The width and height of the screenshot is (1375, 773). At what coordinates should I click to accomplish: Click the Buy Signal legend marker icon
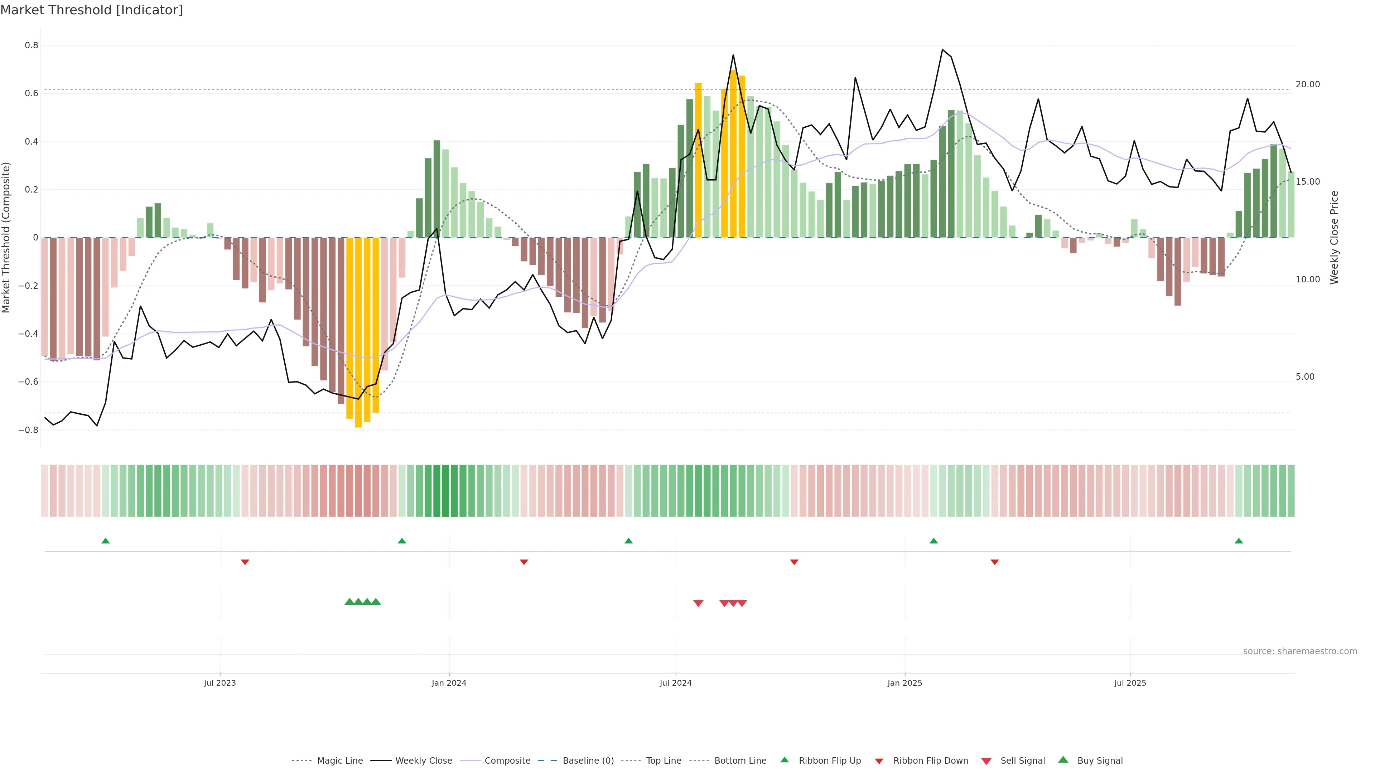click(x=1063, y=760)
